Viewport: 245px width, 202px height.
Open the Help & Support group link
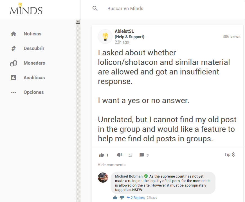[129, 37]
